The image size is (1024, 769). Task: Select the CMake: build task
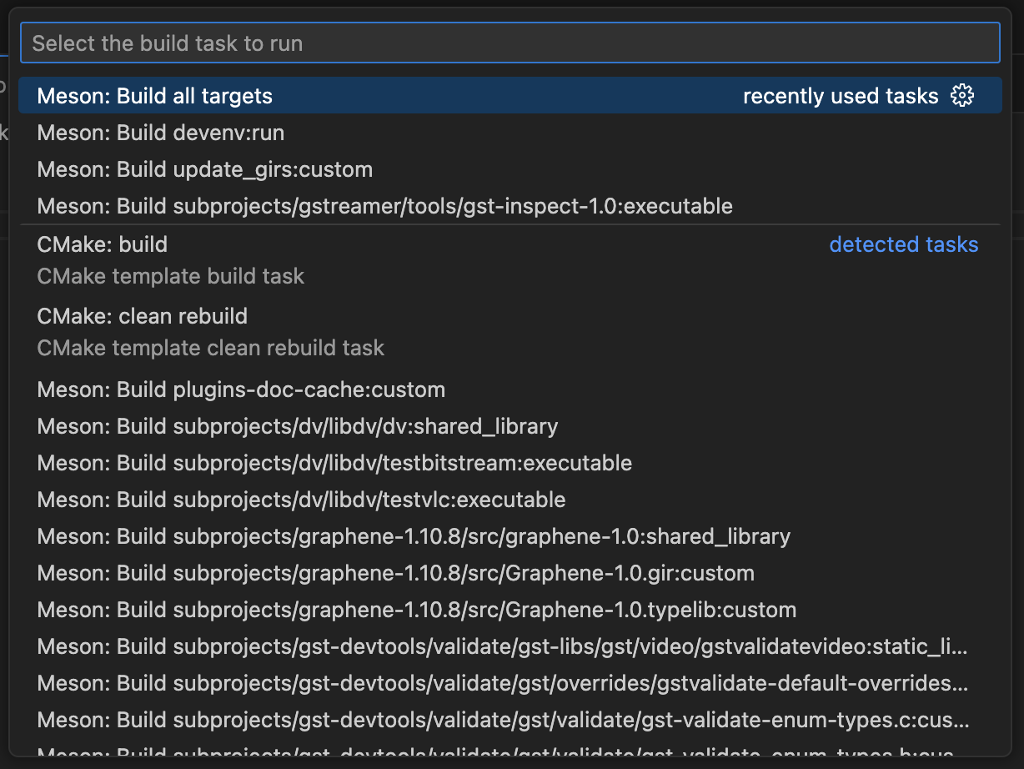(x=103, y=244)
